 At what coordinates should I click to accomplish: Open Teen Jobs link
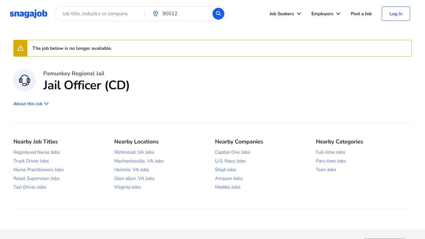(x=326, y=170)
